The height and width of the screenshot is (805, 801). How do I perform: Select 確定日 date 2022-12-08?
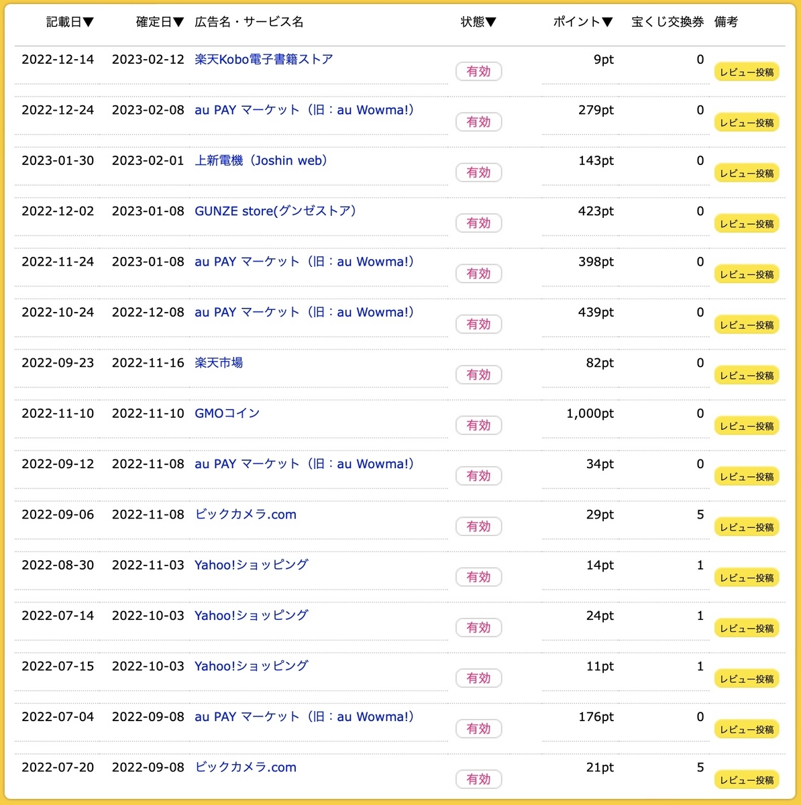148,312
